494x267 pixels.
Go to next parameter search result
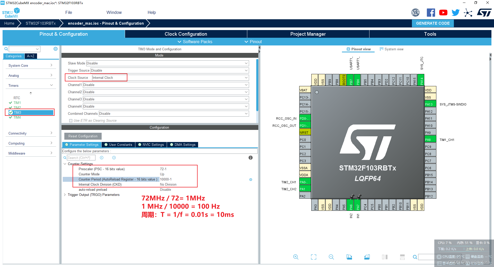click(x=114, y=158)
